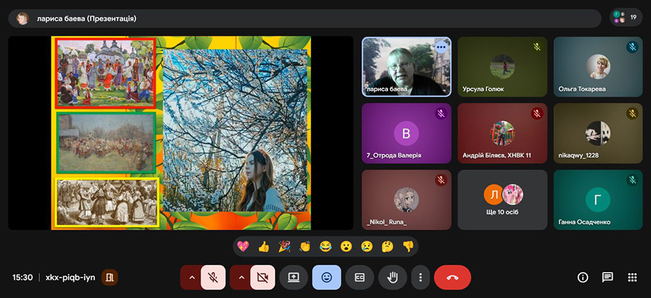Viewport: 651px width, 298px height.
Task: Open options on лариса баева's video tile
Action: [441, 47]
